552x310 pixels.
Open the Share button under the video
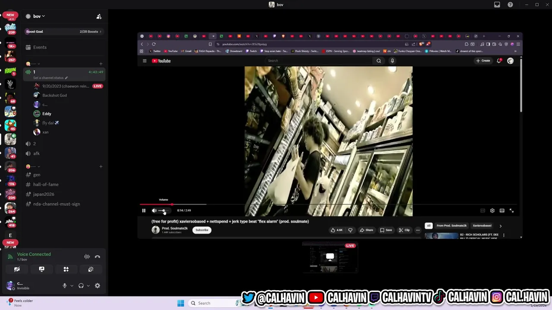(367, 230)
